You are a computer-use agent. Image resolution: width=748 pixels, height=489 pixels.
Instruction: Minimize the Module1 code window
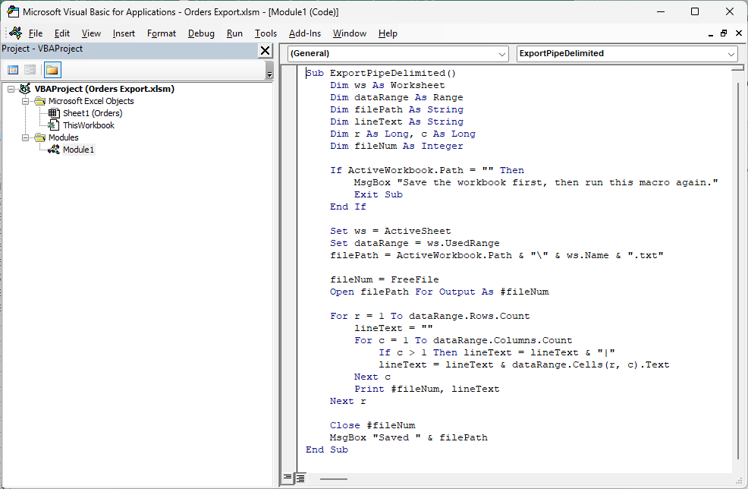711,33
